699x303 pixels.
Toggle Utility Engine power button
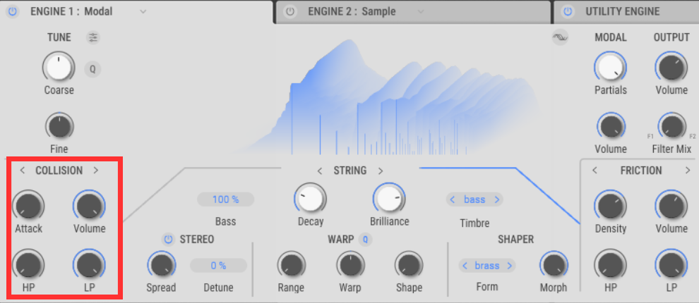click(x=568, y=11)
